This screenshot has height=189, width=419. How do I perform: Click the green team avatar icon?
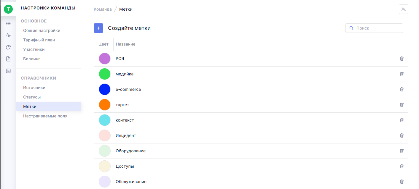[x=8, y=9]
